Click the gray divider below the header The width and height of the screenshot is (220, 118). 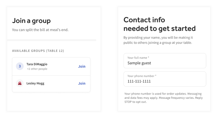pyautogui.click(x=52, y=40)
